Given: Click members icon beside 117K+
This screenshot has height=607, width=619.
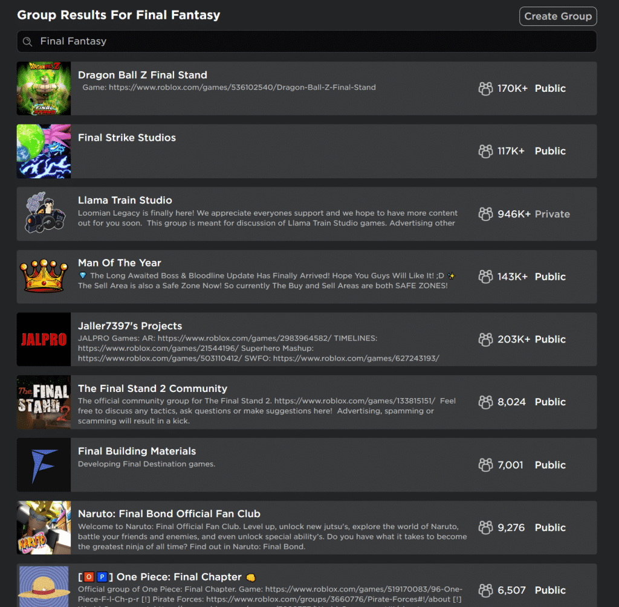Looking at the screenshot, I should click(485, 152).
